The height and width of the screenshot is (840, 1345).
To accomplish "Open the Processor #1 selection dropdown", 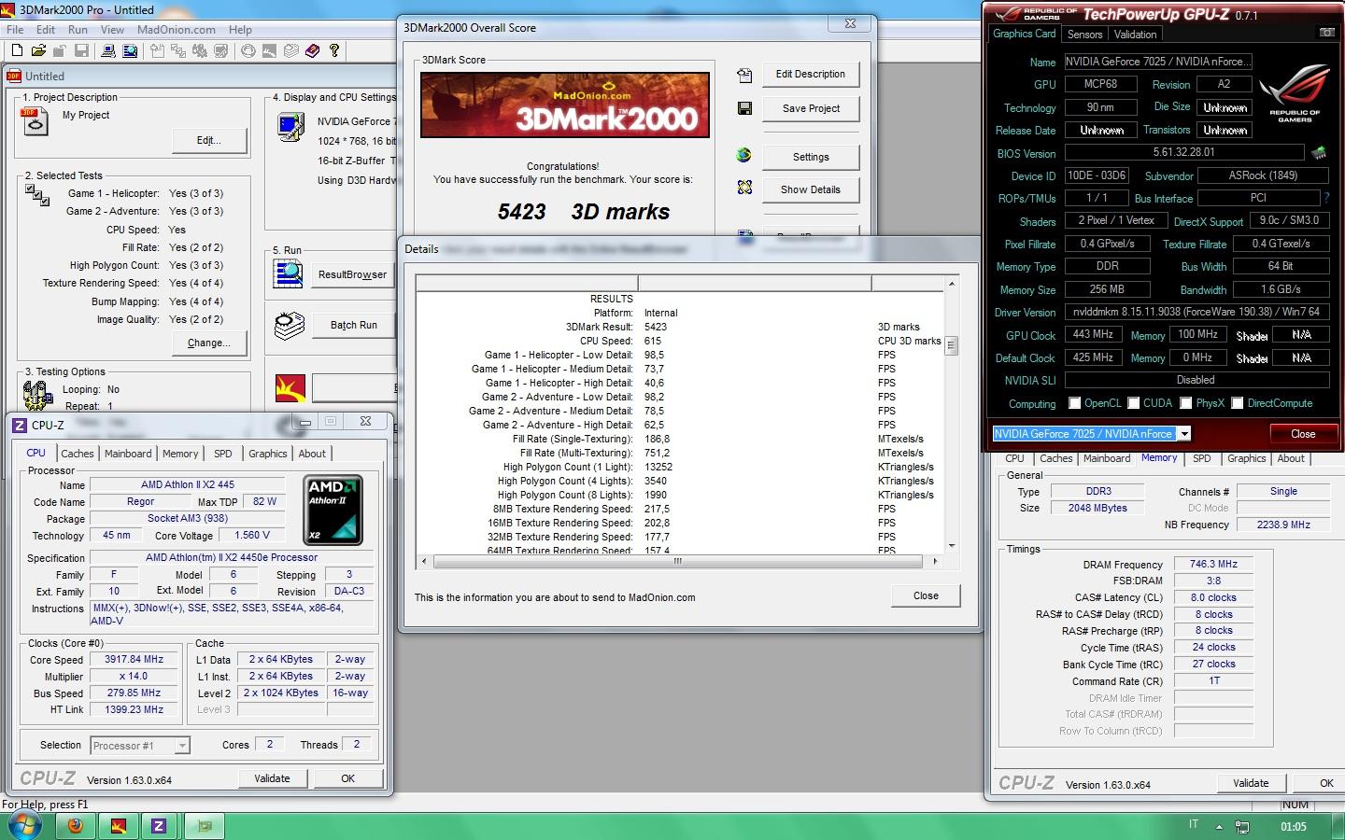I will tap(182, 746).
